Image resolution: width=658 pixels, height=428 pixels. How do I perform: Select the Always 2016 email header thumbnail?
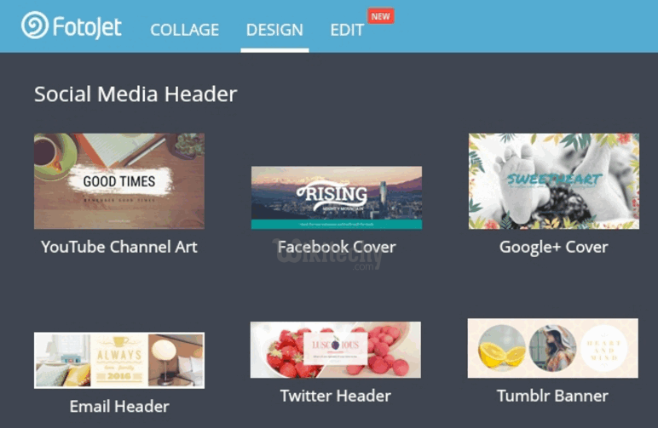(x=119, y=360)
